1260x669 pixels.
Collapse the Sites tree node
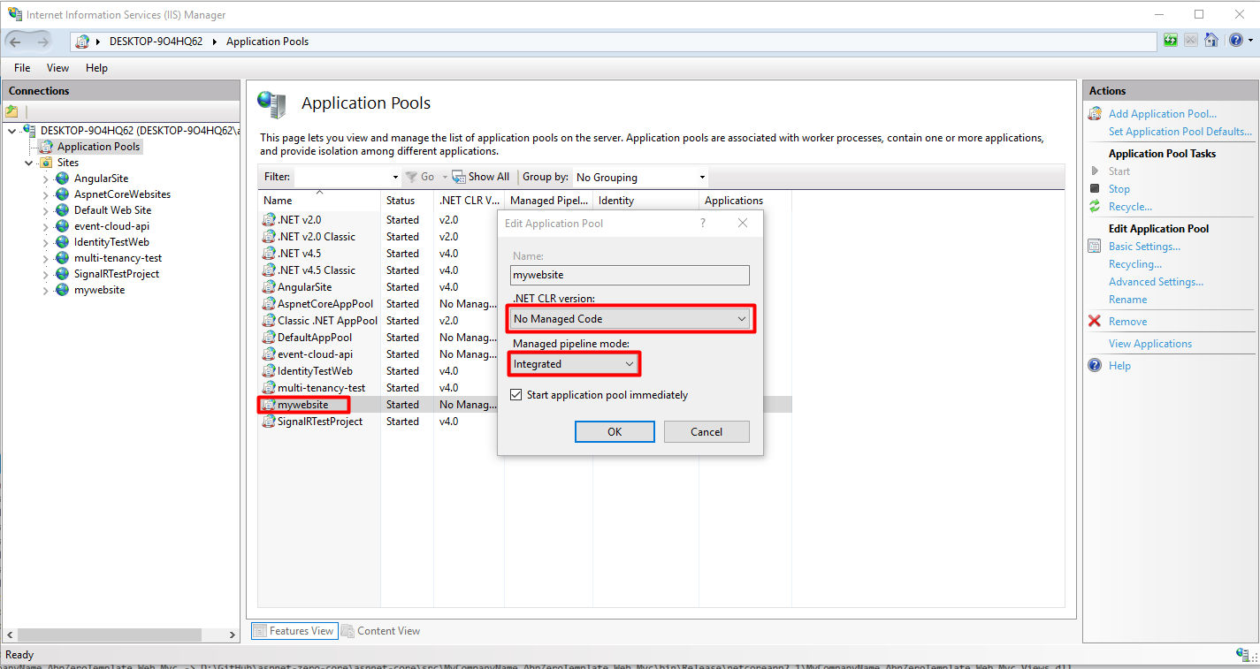click(x=29, y=163)
